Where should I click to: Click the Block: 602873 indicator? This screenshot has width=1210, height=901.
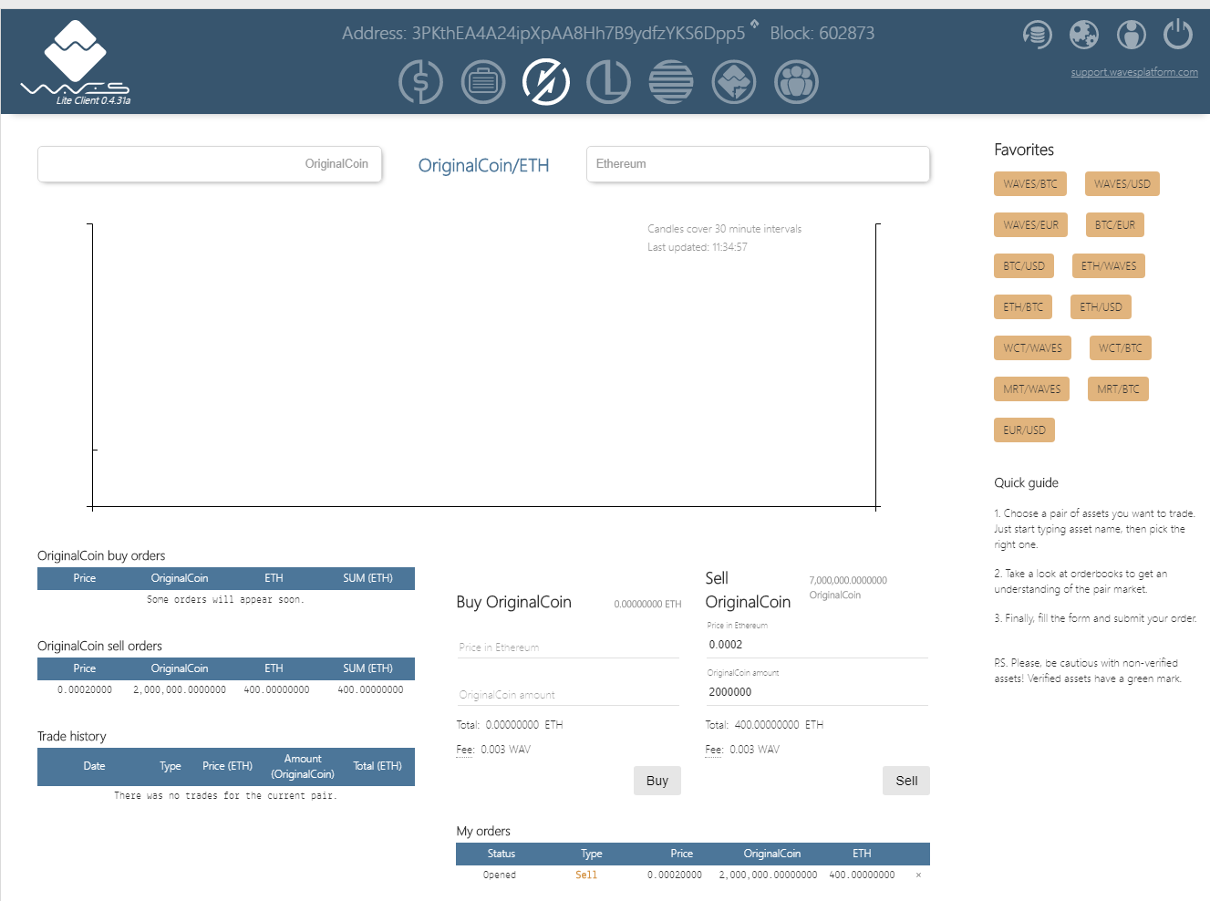822,34
